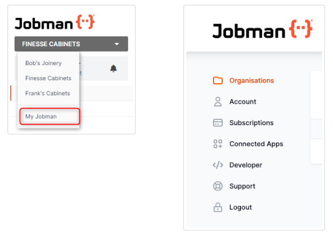Viewport: 333px width, 237px height.
Task: Click the Developer code brackets icon
Action: point(218,165)
